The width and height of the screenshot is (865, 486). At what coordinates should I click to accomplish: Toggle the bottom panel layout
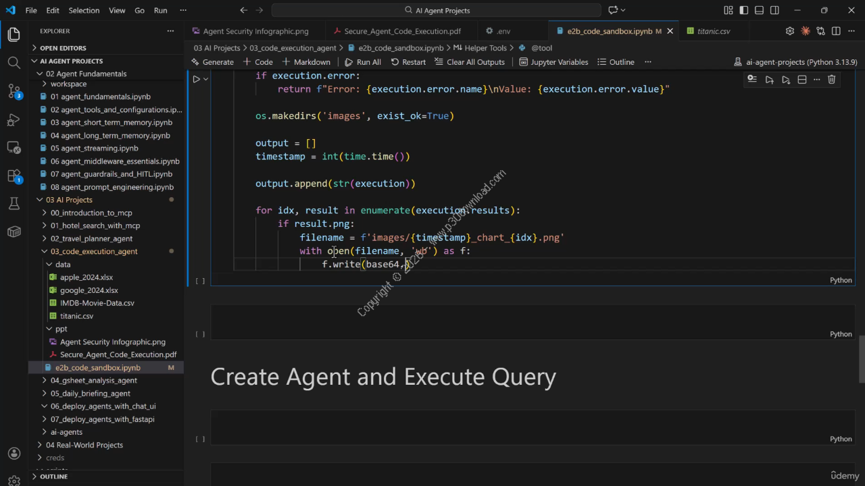click(x=760, y=10)
